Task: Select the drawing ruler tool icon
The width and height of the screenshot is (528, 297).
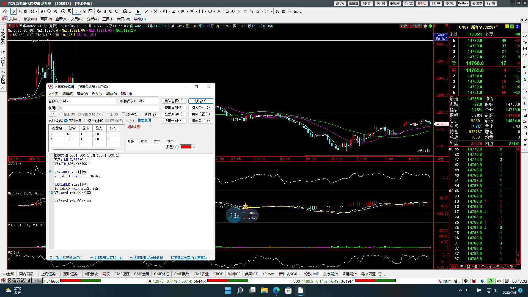Action: pyautogui.click(x=13, y=11)
